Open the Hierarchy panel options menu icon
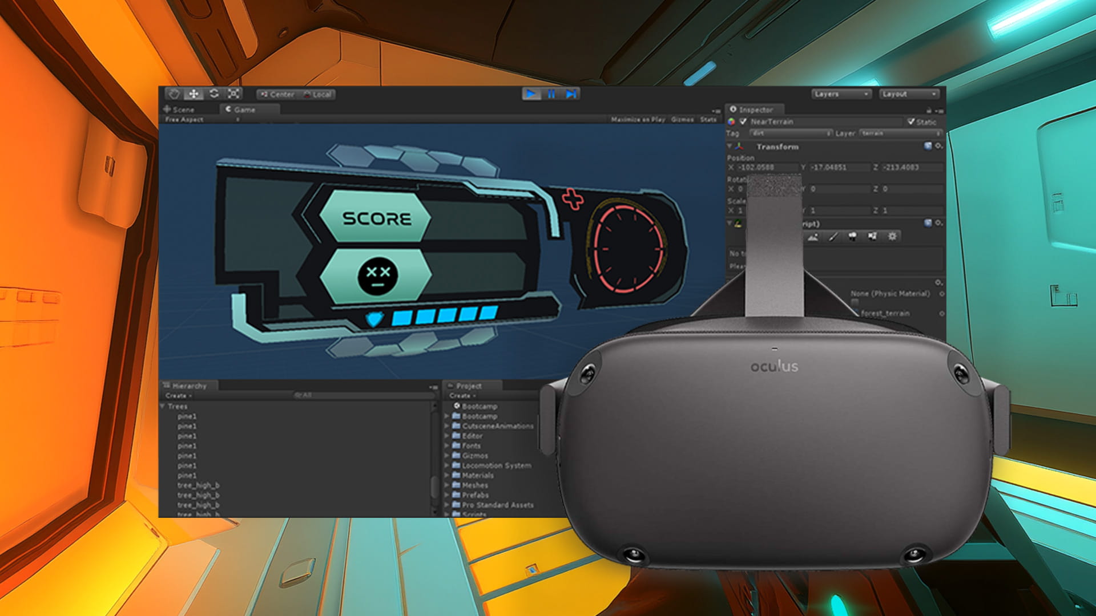The image size is (1096, 616). pos(434,387)
